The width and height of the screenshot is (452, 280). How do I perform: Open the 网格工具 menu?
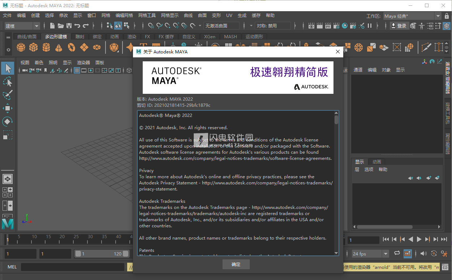click(147, 16)
